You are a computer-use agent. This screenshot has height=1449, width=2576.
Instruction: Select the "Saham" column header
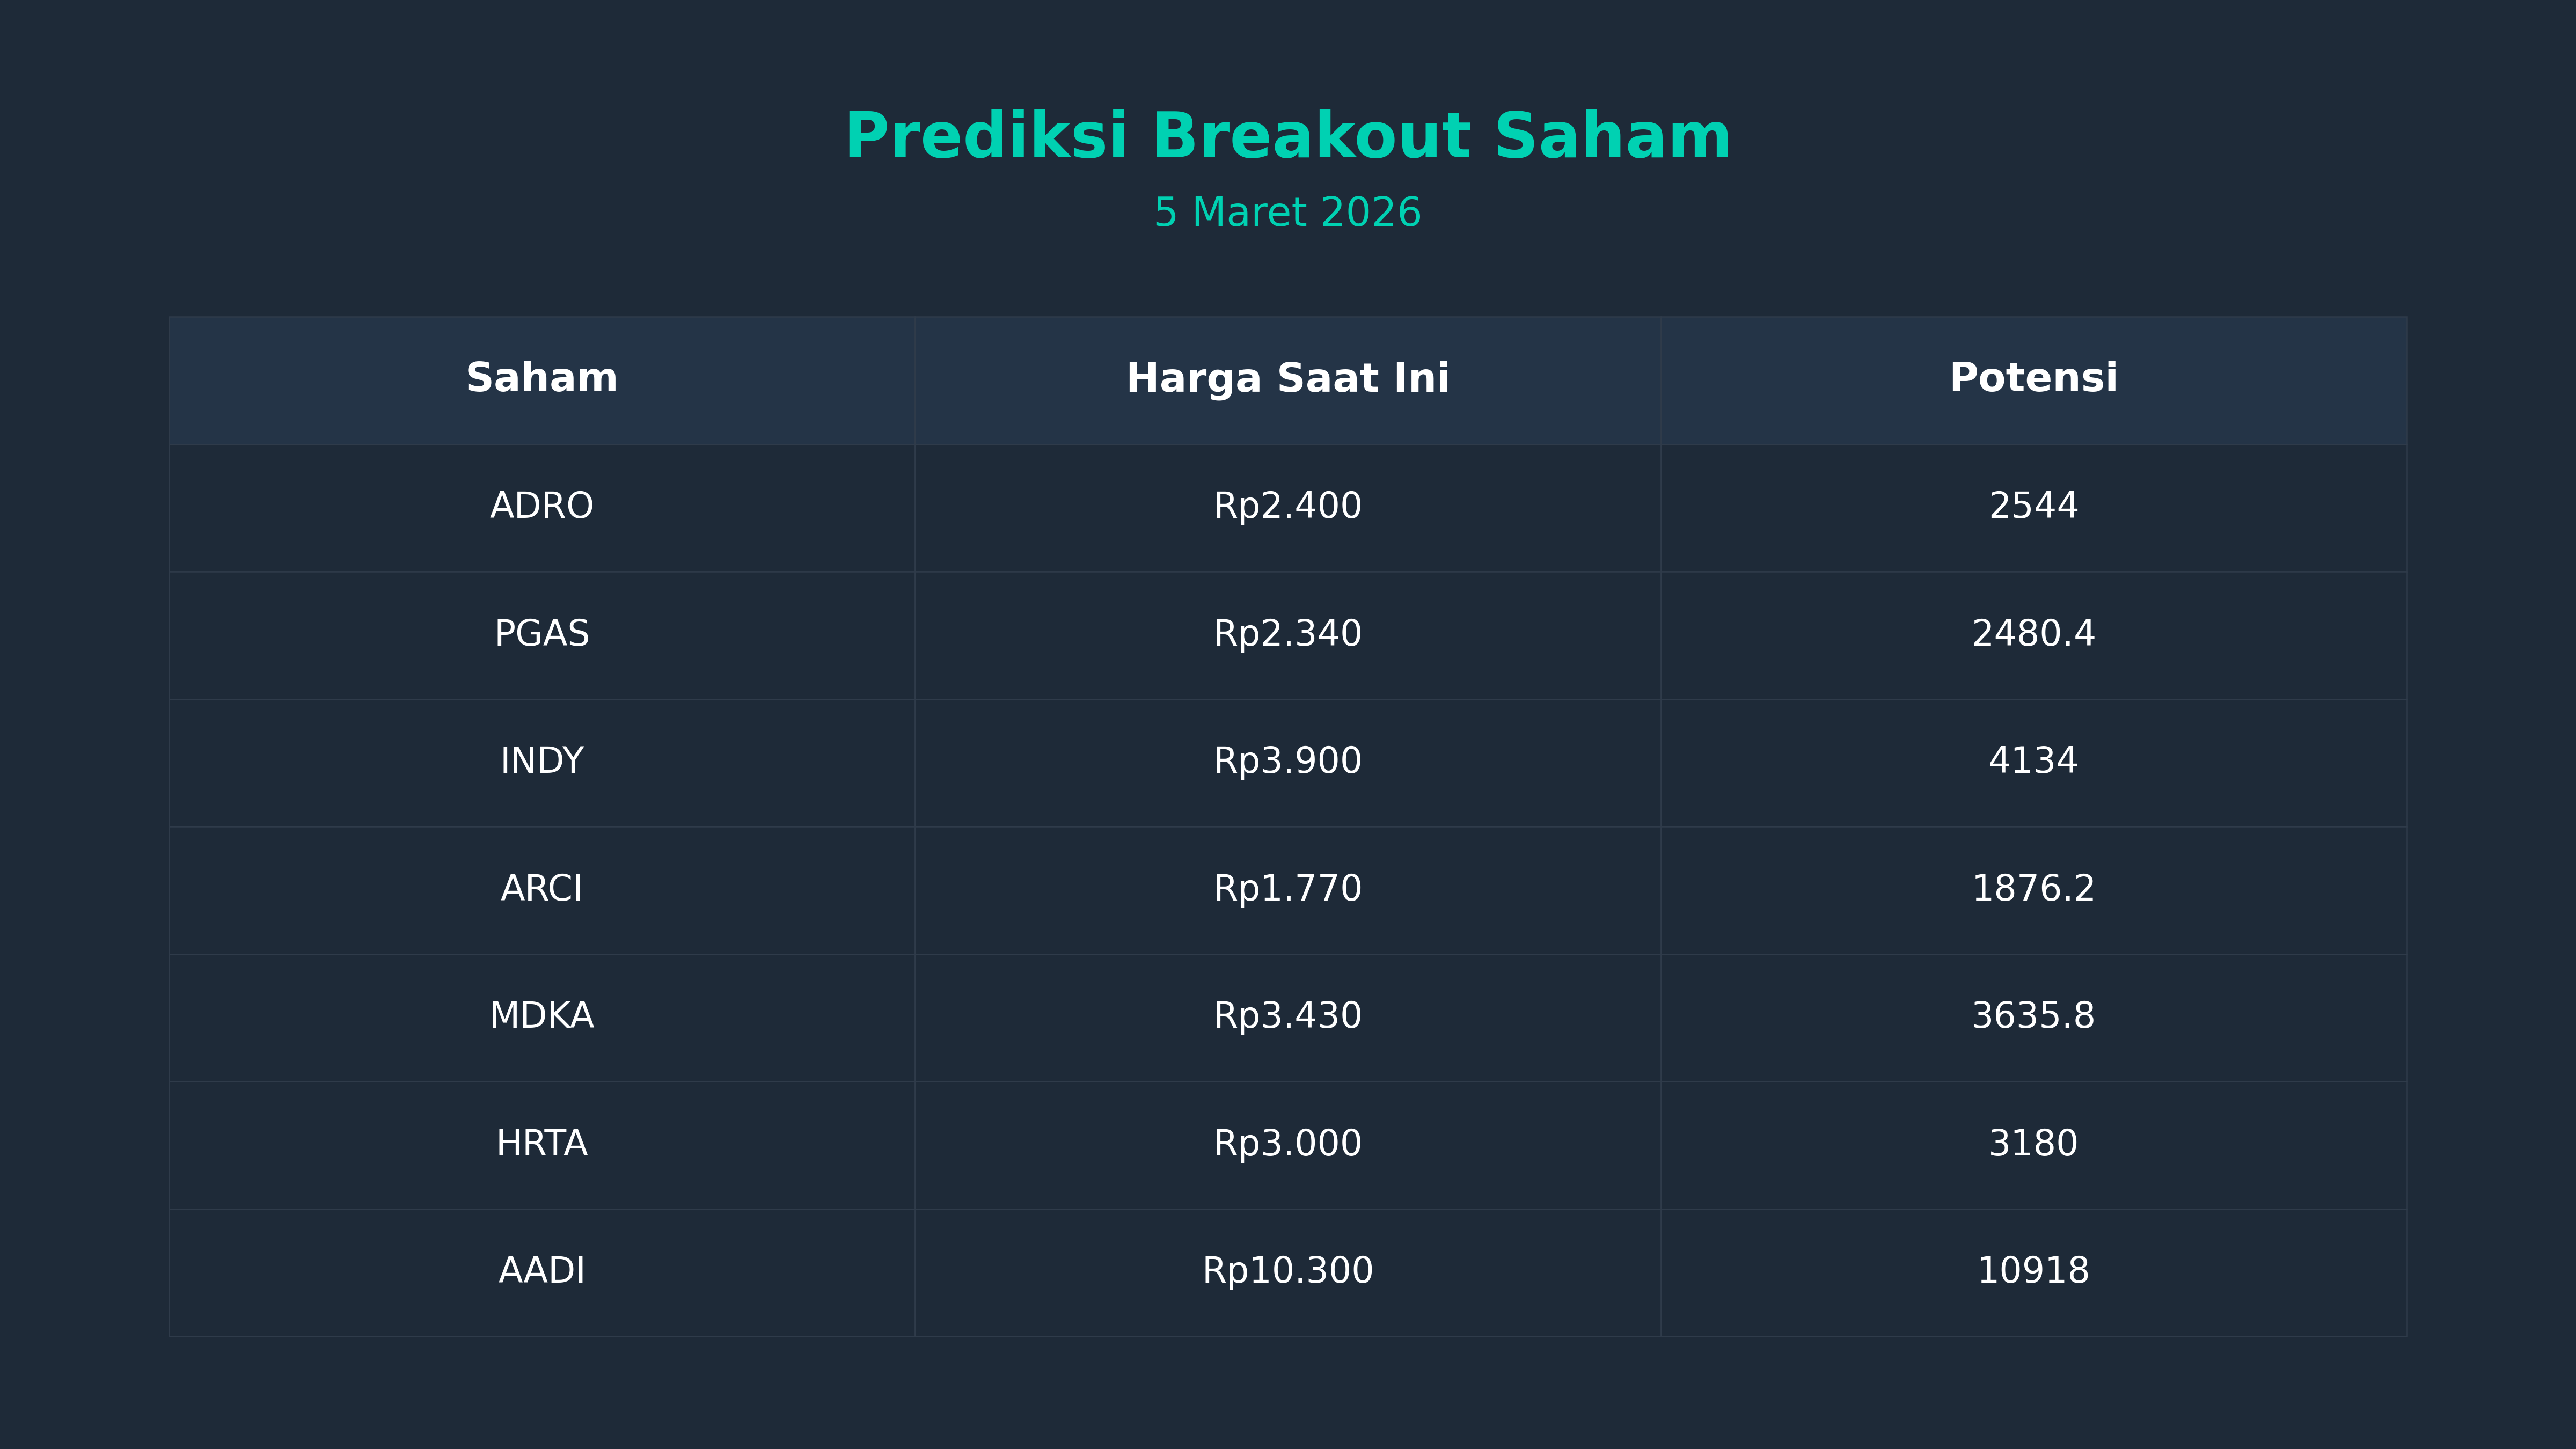point(541,379)
